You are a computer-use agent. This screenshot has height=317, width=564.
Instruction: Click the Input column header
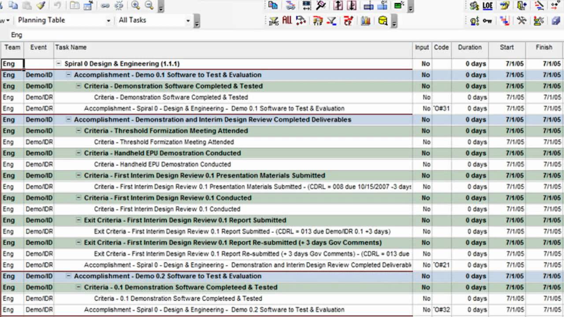422,50
